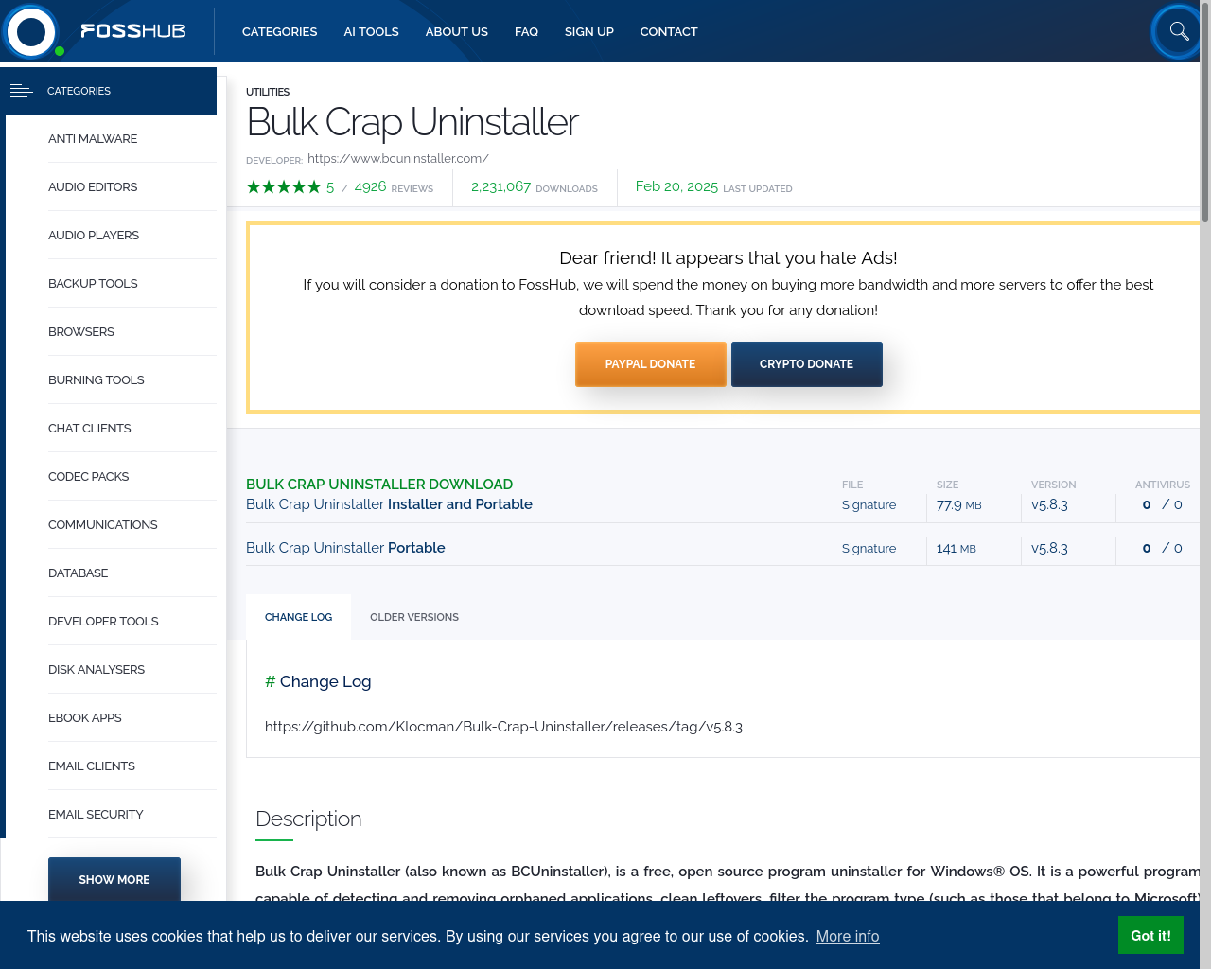This screenshot has width=1211, height=969.
Task: Click version v5.8.3 in Installer row
Action: [x=1049, y=505]
